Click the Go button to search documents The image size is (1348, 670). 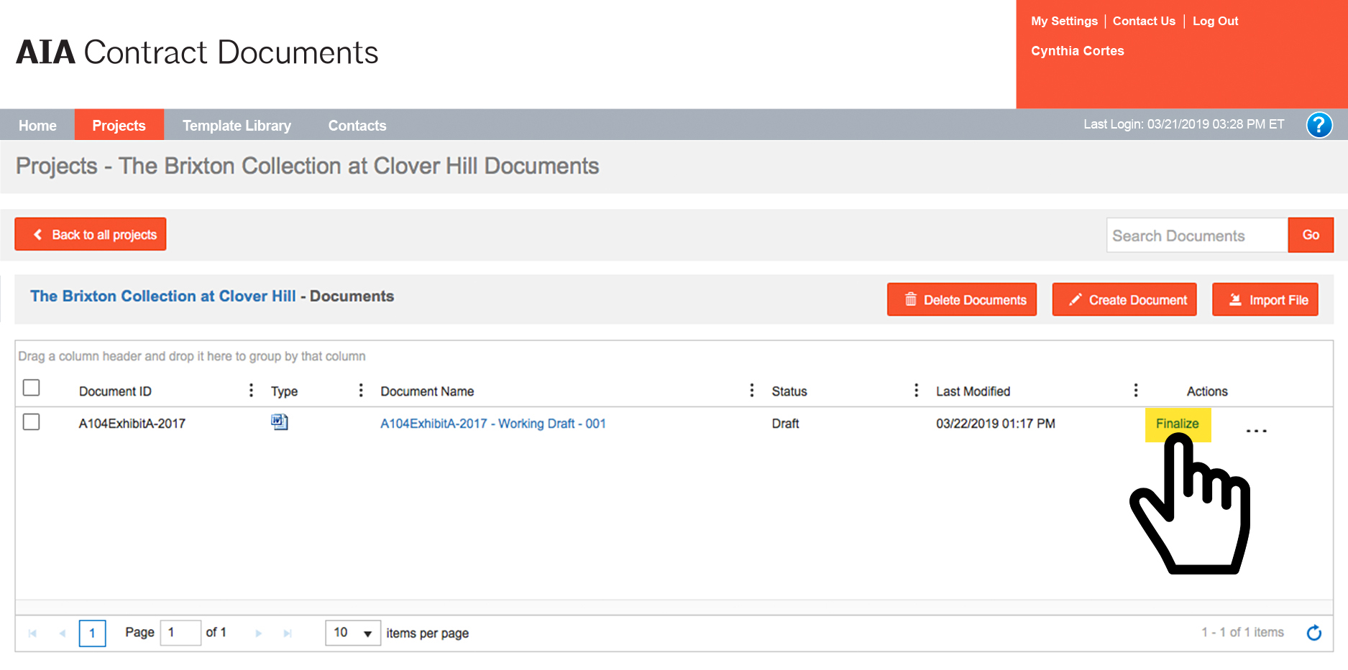point(1311,235)
